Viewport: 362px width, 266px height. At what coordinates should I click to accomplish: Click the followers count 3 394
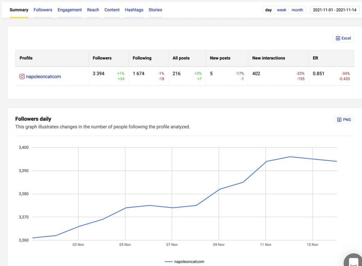pos(99,73)
